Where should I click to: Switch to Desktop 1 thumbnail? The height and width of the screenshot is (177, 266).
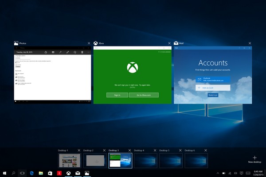point(70,161)
